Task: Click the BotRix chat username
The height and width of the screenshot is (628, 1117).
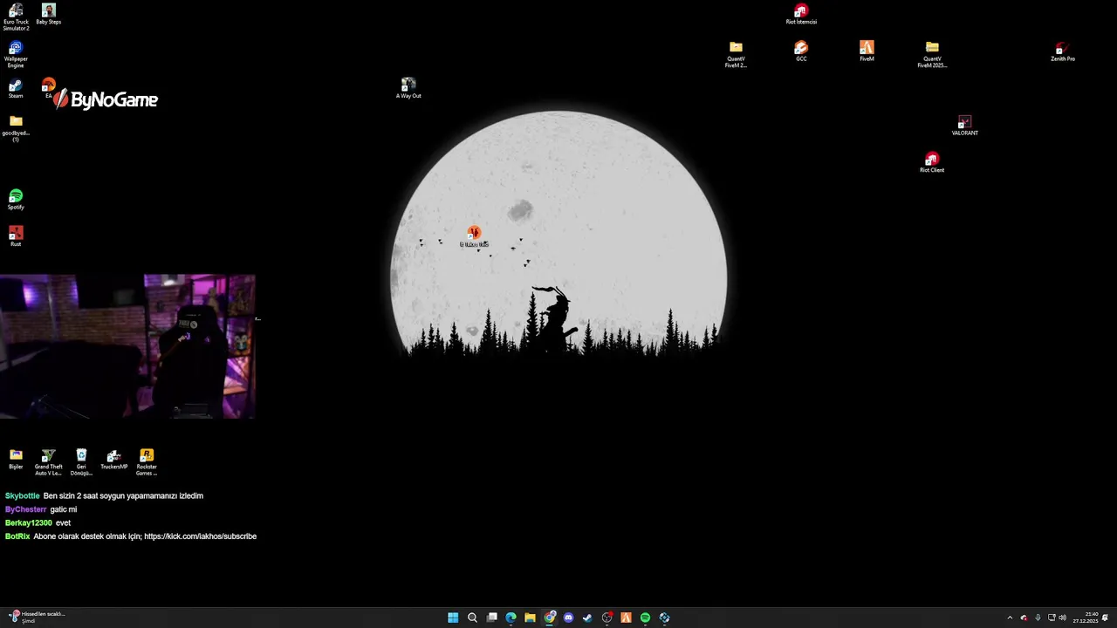Action: tap(17, 536)
